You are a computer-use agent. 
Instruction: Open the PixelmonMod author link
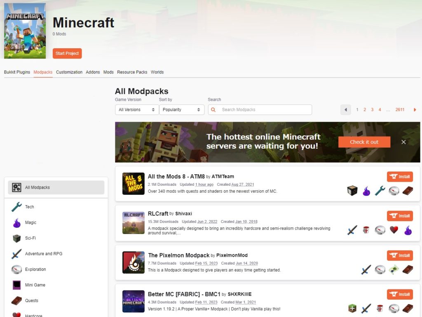232,255
